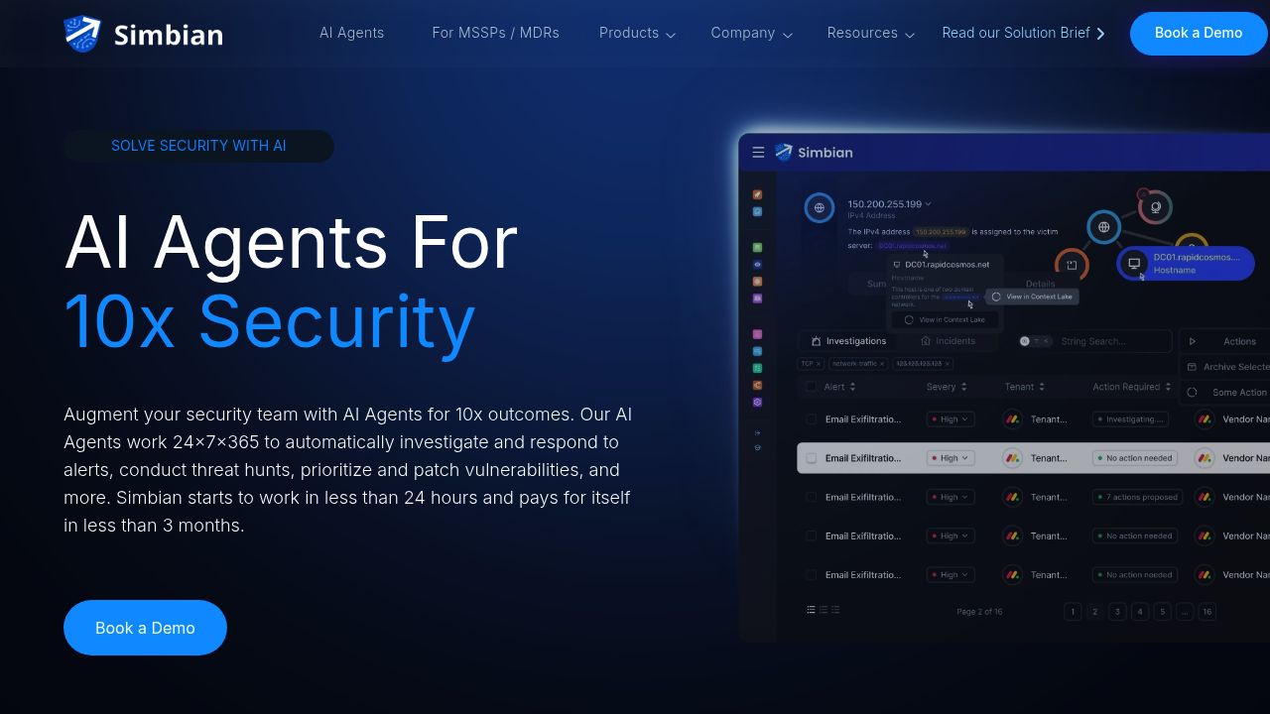The width and height of the screenshot is (1270, 714).
Task: Click View in Context Lake in the hostname popup
Action: pyautogui.click(x=944, y=319)
